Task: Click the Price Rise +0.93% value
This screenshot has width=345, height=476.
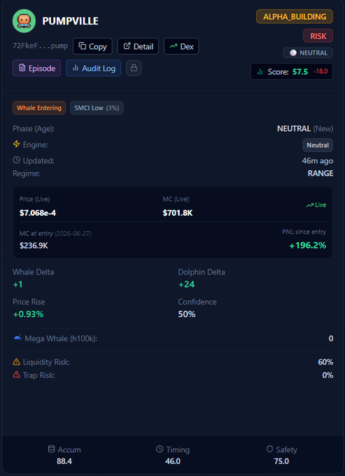Action: pyautogui.click(x=28, y=314)
